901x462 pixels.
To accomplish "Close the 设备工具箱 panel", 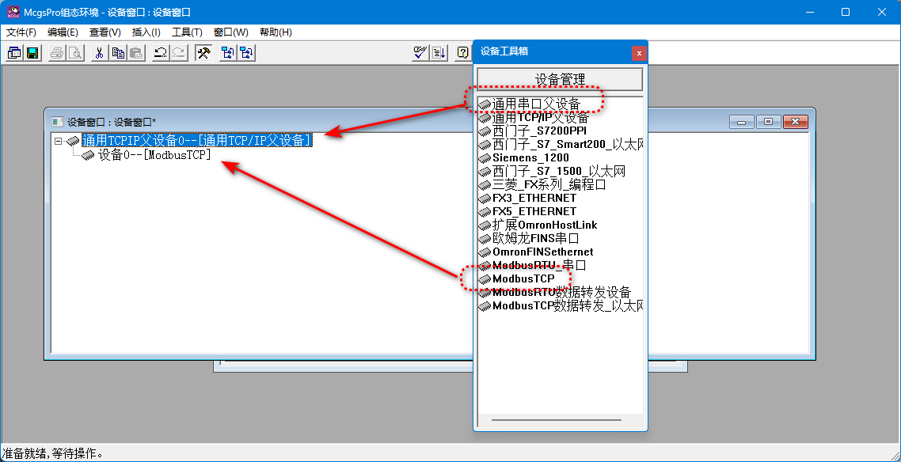I will 639,53.
